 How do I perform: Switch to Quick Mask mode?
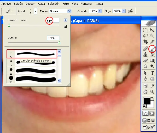[x=152, y=114]
